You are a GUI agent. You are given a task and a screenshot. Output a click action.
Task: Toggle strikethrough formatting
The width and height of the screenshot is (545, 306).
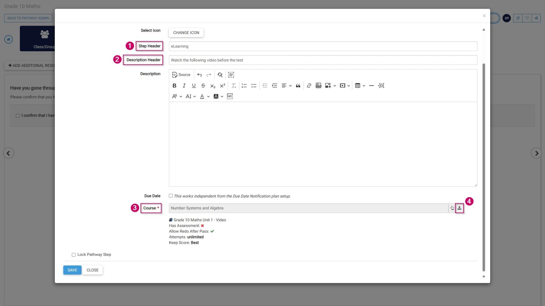[203, 86]
